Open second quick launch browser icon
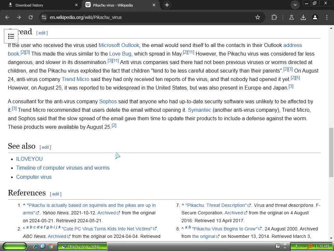 tap(43, 246)
